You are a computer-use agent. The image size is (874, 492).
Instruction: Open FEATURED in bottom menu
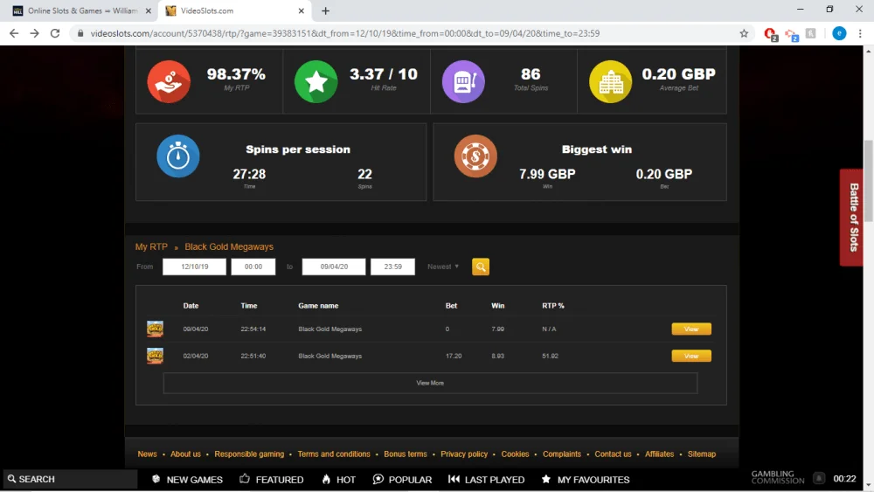(x=272, y=479)
